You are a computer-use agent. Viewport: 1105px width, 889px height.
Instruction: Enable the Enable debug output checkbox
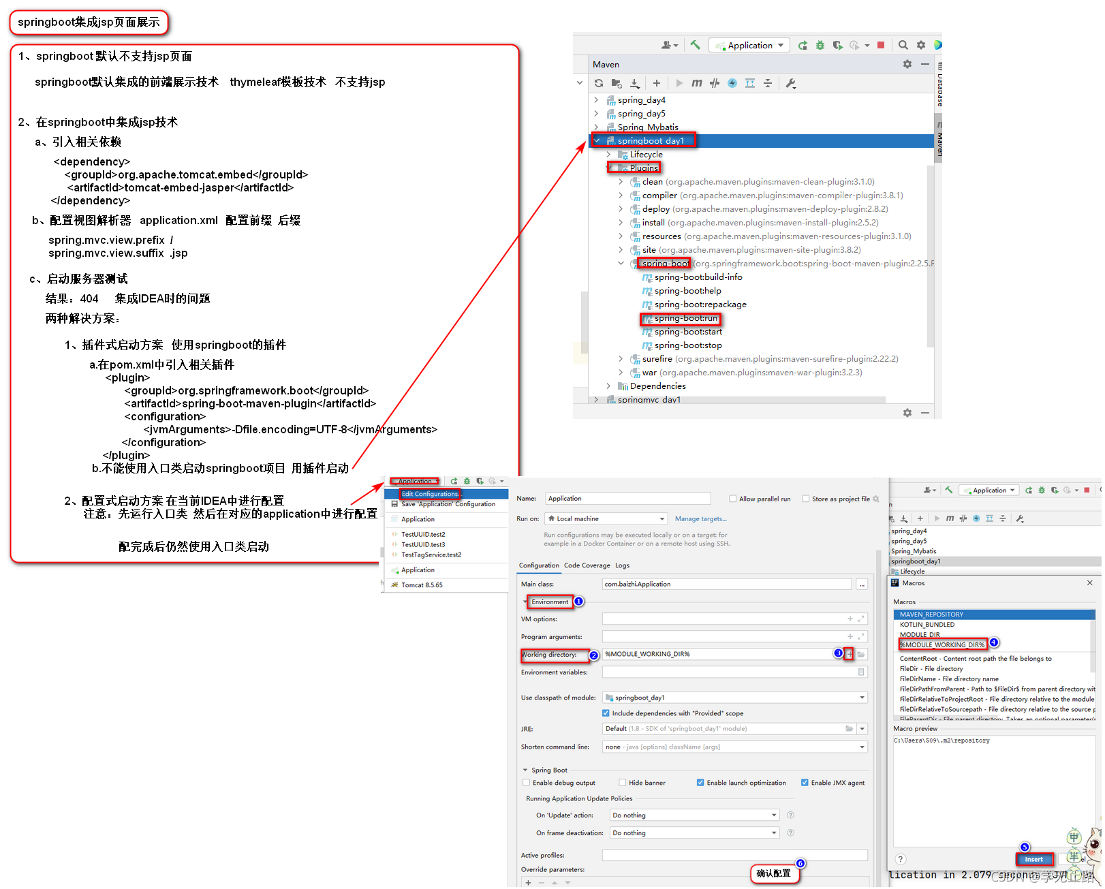pos(526,783)
